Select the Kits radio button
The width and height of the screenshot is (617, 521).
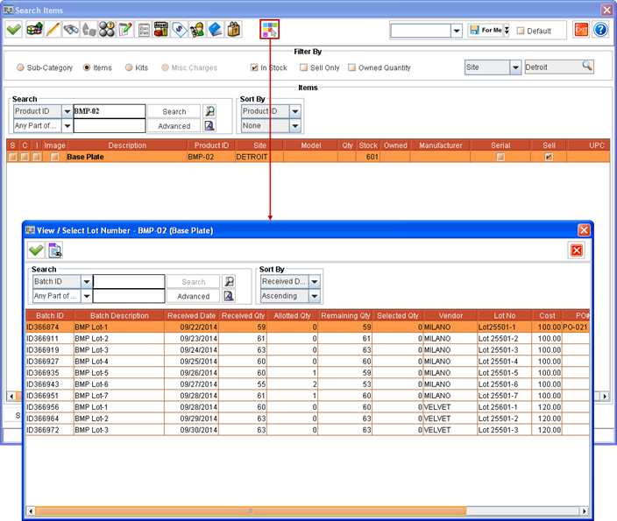129,67
